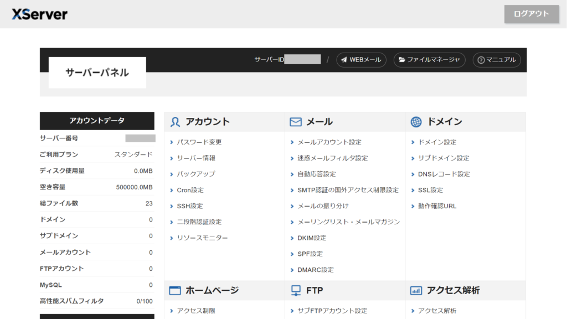The width and height of the screenshot is (567, 319).
Task: Select the サーバーID label in header
Action: pyautogui.click(x=269, y=60)
